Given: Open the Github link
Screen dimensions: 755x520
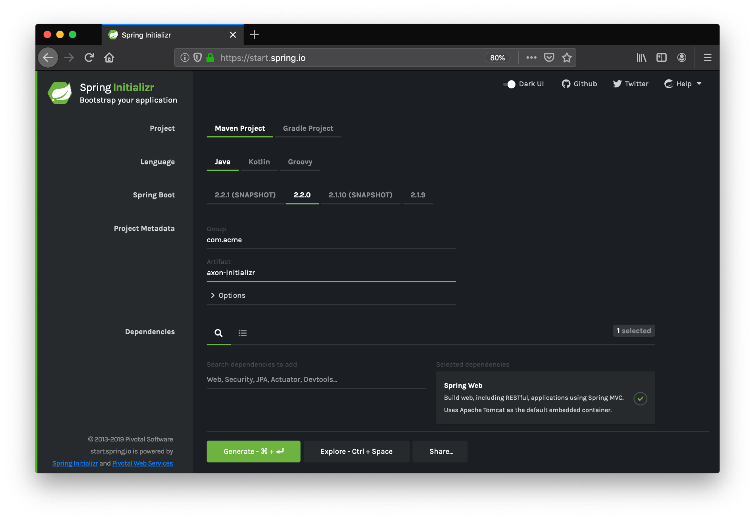Looking at the screenshot, I should click(579, 84).
